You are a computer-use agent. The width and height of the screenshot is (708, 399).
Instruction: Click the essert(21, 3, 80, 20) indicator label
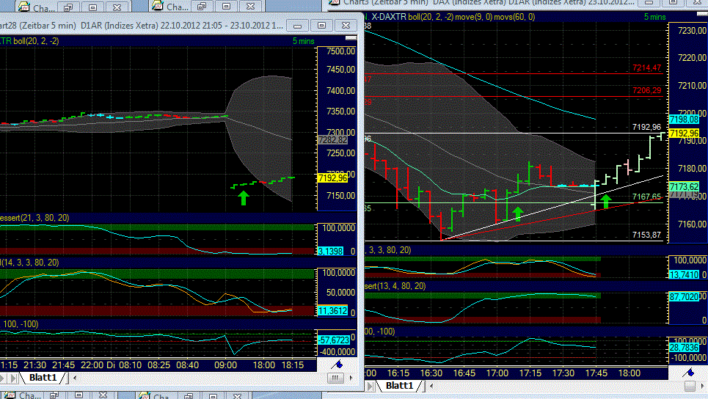pyautogui.click(x=34, y=218)
